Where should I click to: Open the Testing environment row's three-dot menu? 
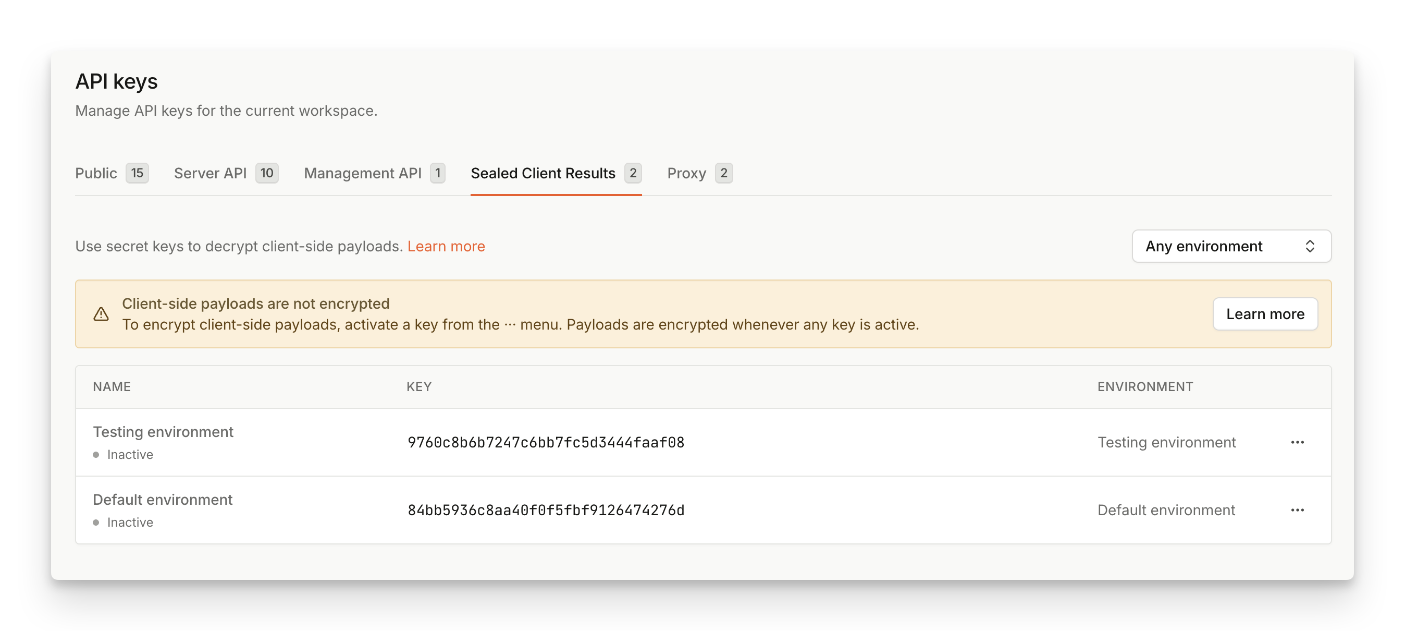tap(1297, 442)
